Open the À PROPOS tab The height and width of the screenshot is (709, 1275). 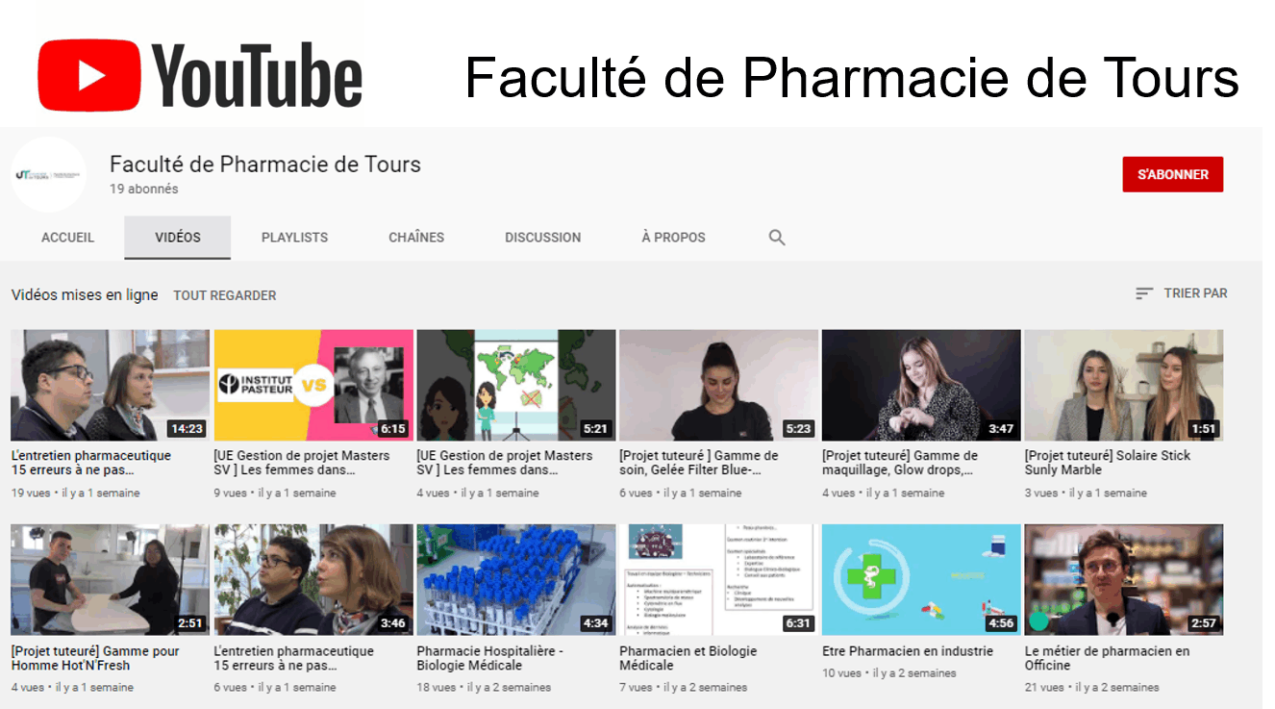tap(674, 238)
